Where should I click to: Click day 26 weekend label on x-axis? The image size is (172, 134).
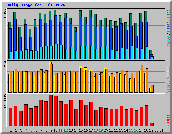pos(136,130)
